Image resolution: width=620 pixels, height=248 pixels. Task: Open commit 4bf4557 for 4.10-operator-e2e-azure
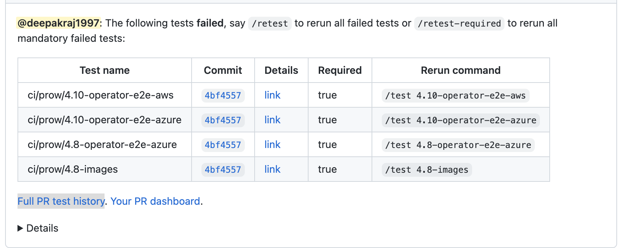tap(223, 120)
